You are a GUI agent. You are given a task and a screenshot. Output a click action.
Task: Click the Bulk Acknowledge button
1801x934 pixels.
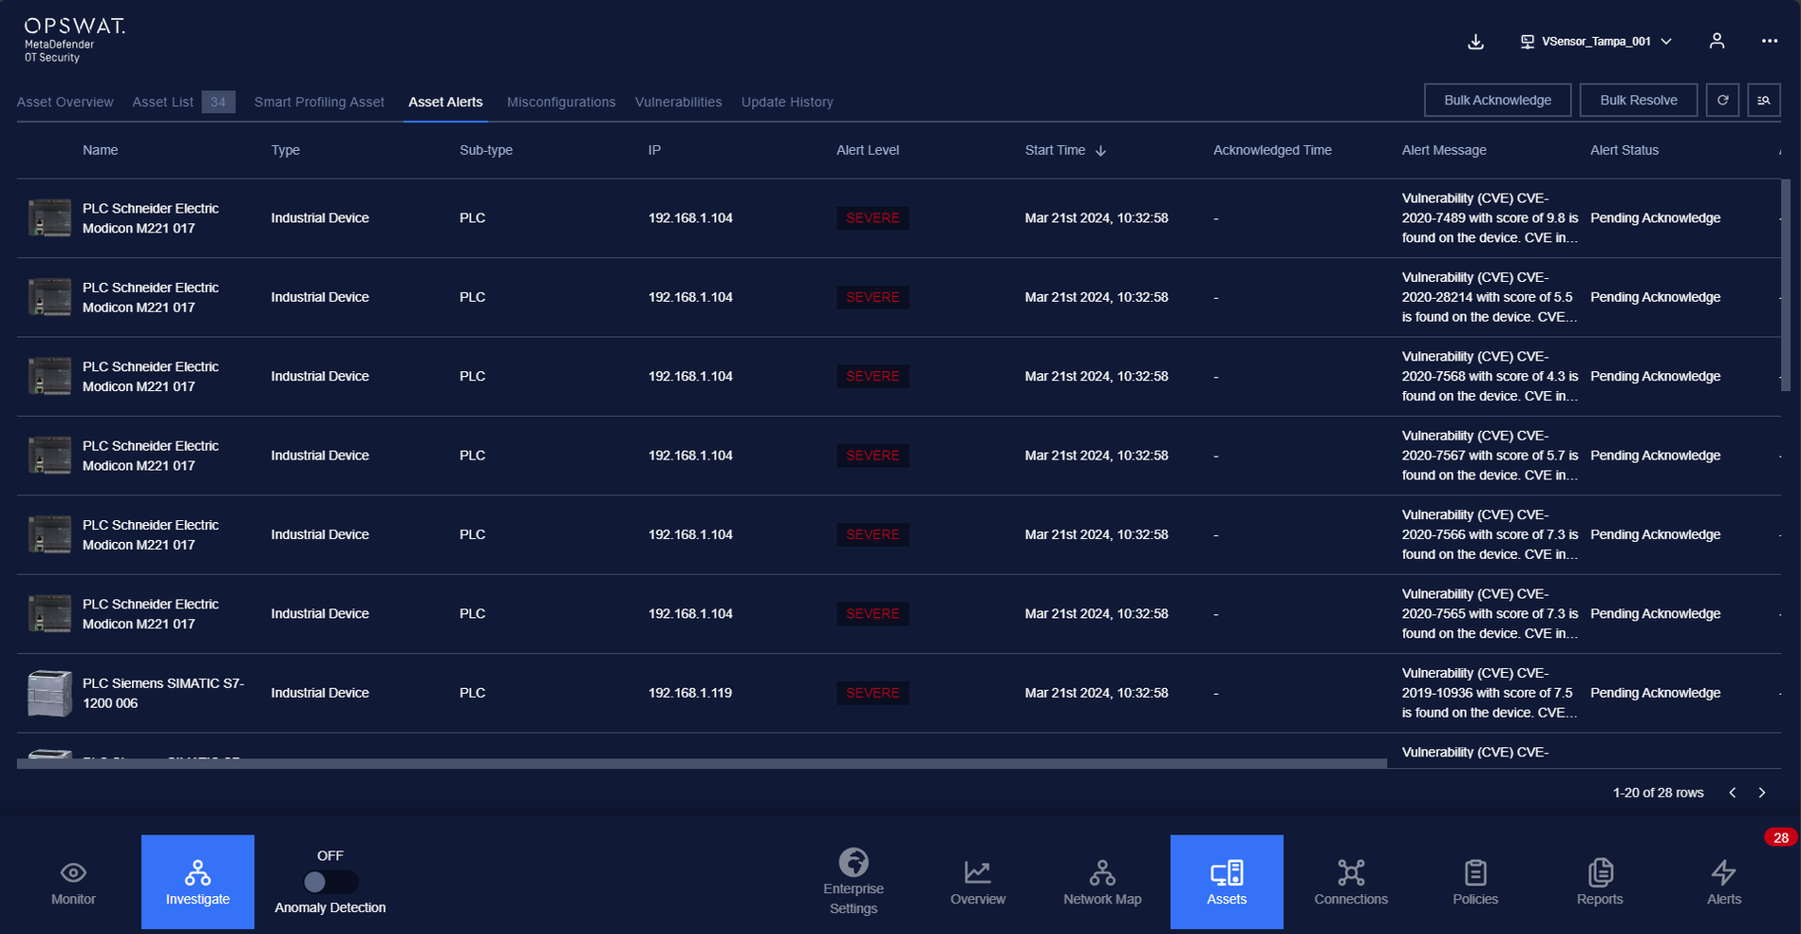tap(1497, 100)
